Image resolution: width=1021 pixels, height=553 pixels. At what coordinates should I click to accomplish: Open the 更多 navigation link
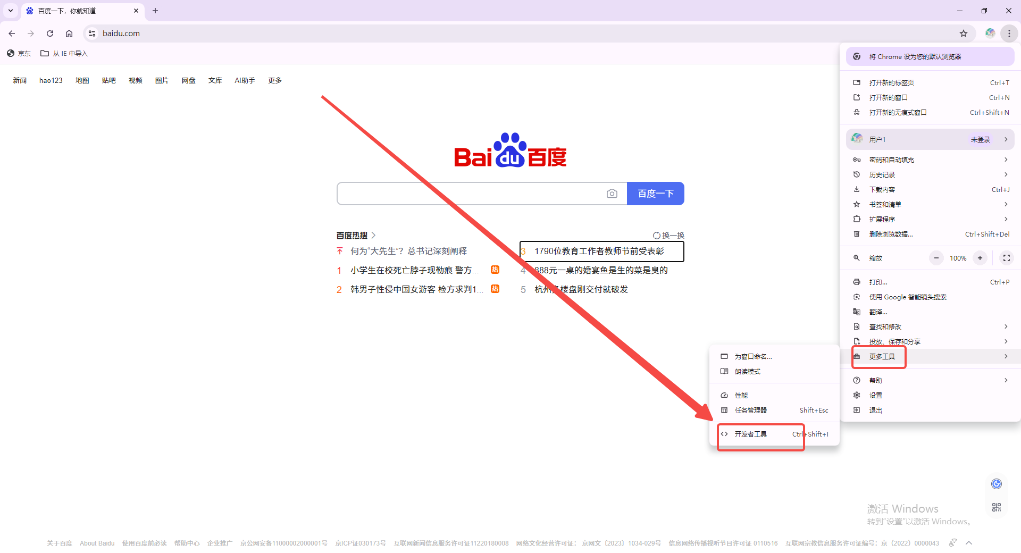click(x=275, y=80)
